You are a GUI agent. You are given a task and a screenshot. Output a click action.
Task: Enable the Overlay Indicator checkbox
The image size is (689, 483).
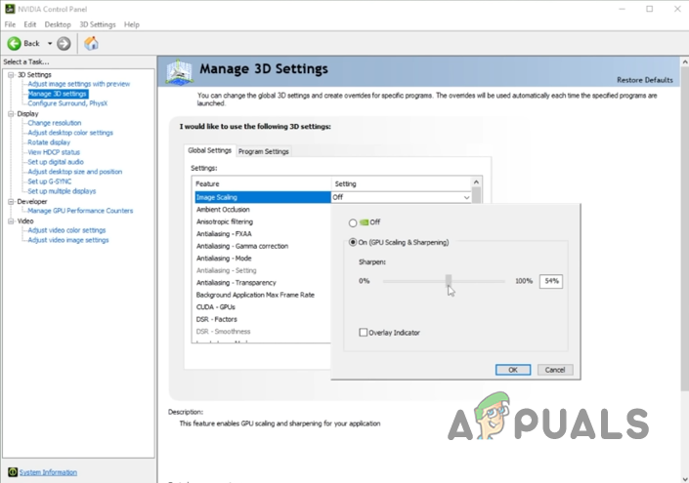(363, 333)
